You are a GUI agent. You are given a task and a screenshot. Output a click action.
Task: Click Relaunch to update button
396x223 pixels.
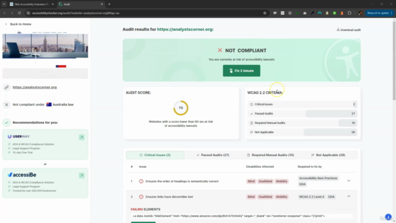coord(379,13)
